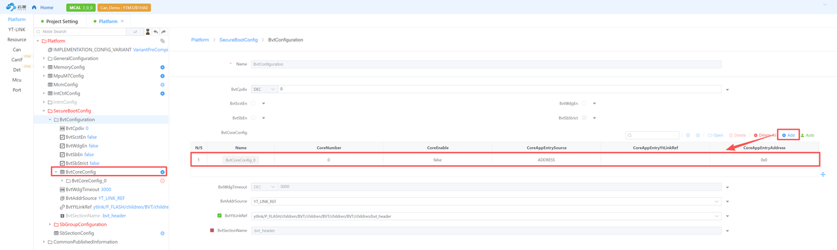Open the BvtAddrSource YT_LINK_REF dropdown

click(486, 201)
